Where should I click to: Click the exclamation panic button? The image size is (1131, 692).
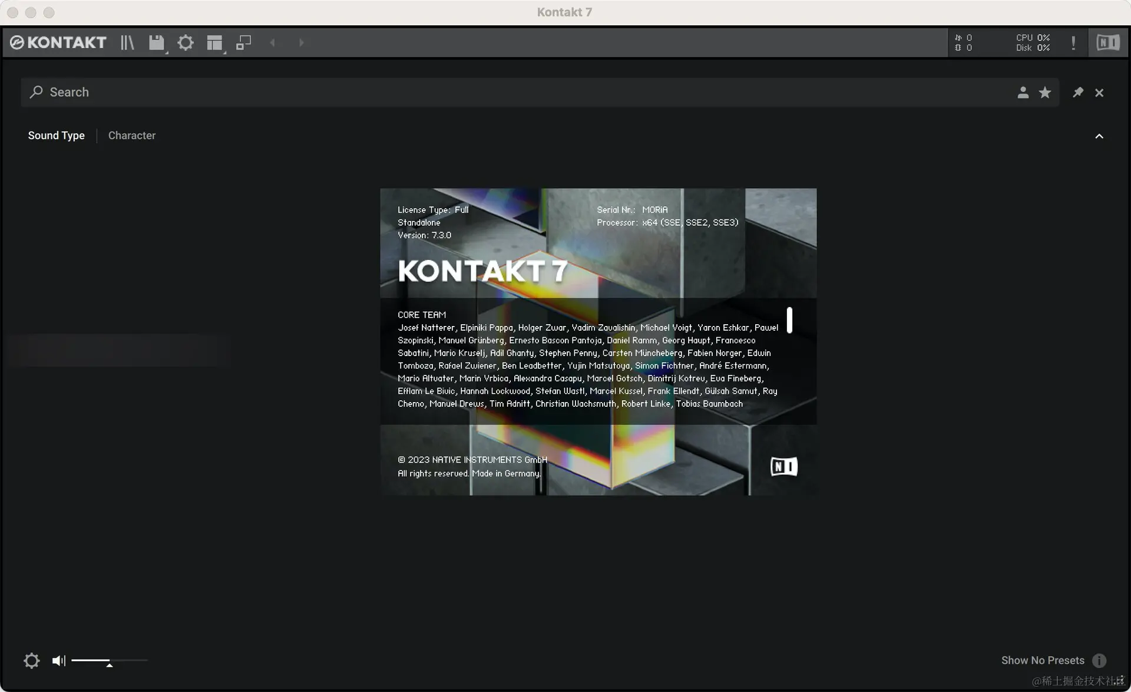[x=1073, y=42]
